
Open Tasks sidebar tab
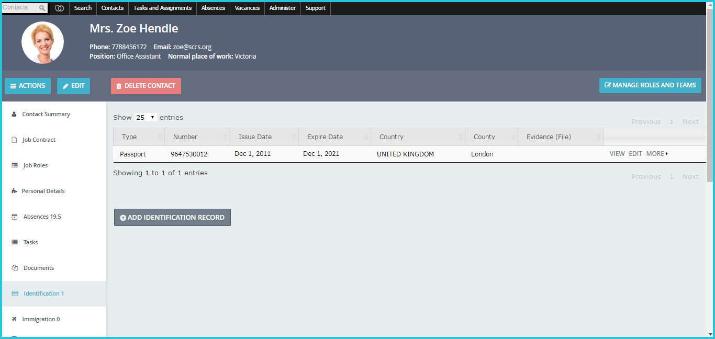point(54,242)
